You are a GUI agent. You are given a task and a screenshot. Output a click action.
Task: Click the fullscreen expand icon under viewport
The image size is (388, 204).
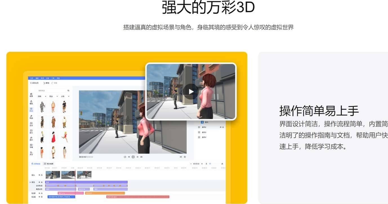(181, 157)
